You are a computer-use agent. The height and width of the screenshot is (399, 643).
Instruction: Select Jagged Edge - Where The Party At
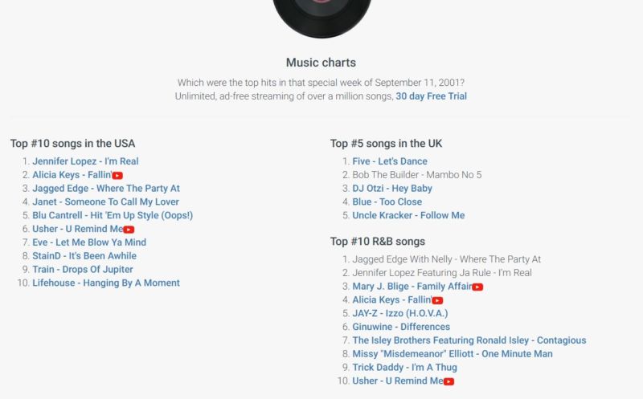tap(106, 189)
